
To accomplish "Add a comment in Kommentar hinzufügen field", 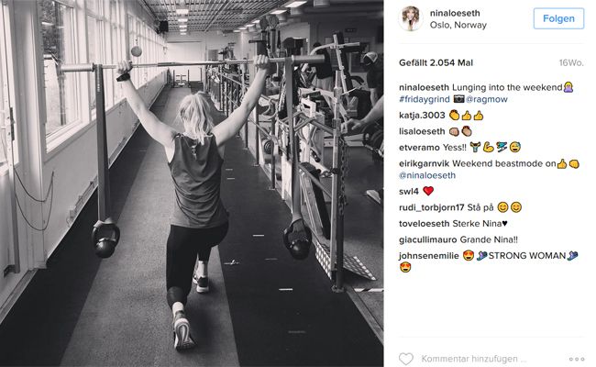I will click(x=474, y=359).
